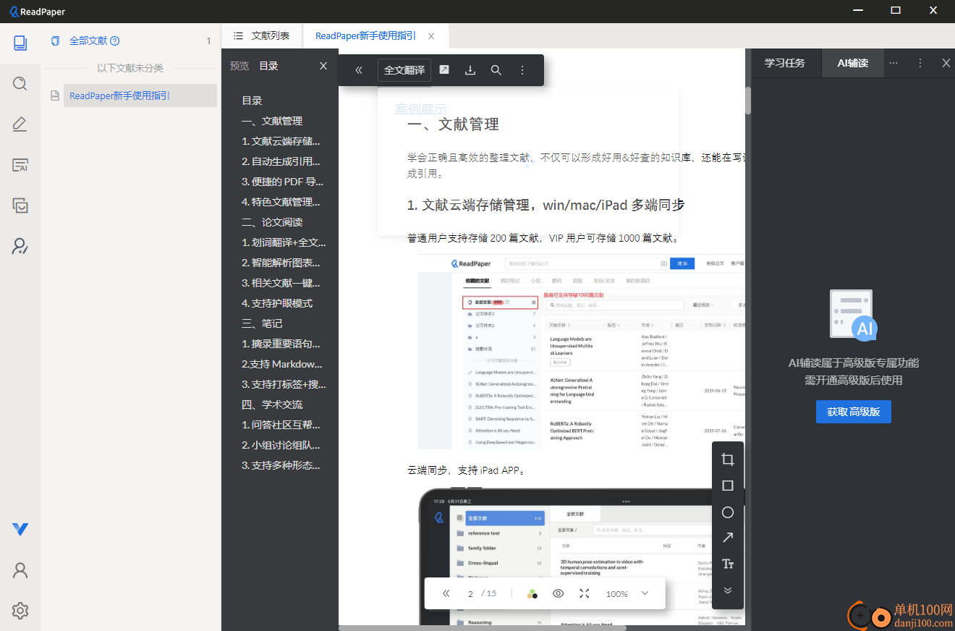Viewport: 955px width, 631px height.
Task: Open the more options dots in document toolbar
Action: (522, 70)
